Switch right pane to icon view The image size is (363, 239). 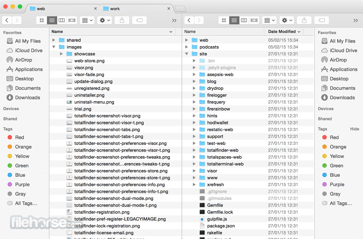tap(224, 20)
